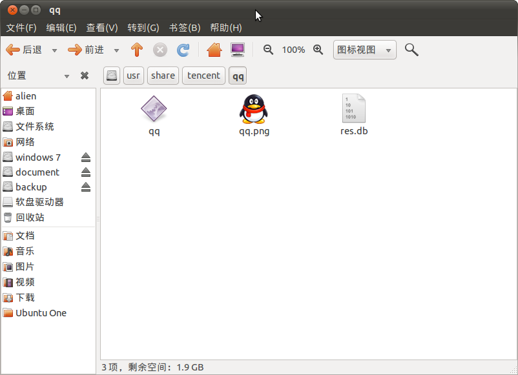Open the Computer icon in toolbar

click(238, 50)
